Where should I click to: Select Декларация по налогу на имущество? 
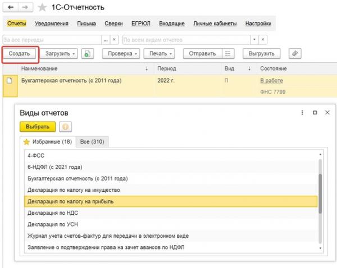(171, 190)
